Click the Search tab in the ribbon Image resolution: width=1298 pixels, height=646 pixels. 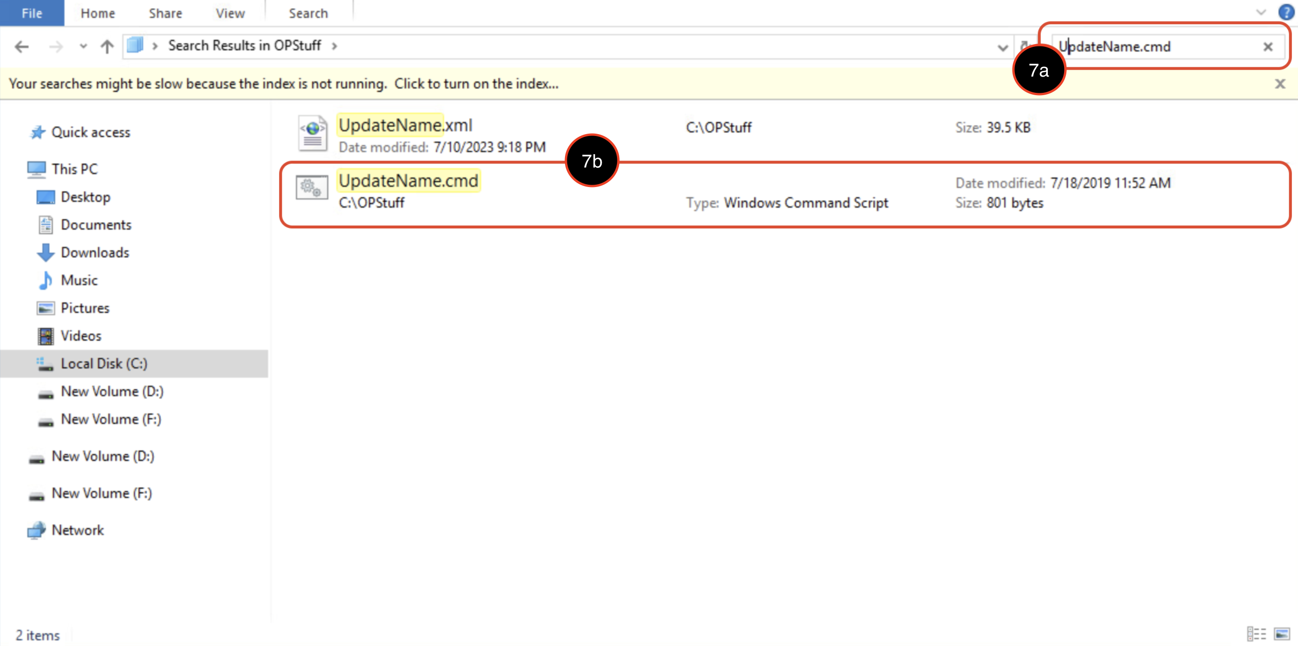pyautogui.click(x=308, y=13)
